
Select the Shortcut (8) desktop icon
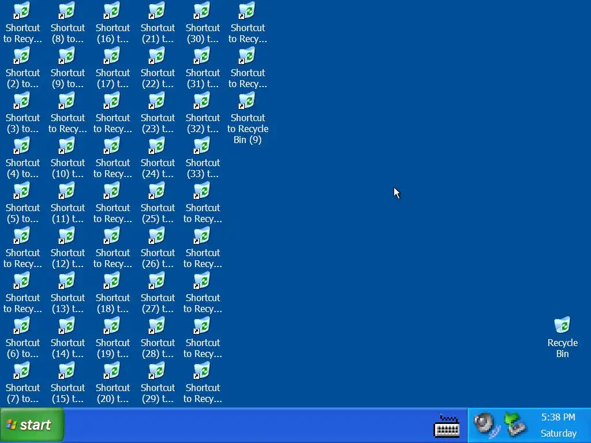(68, 23)
